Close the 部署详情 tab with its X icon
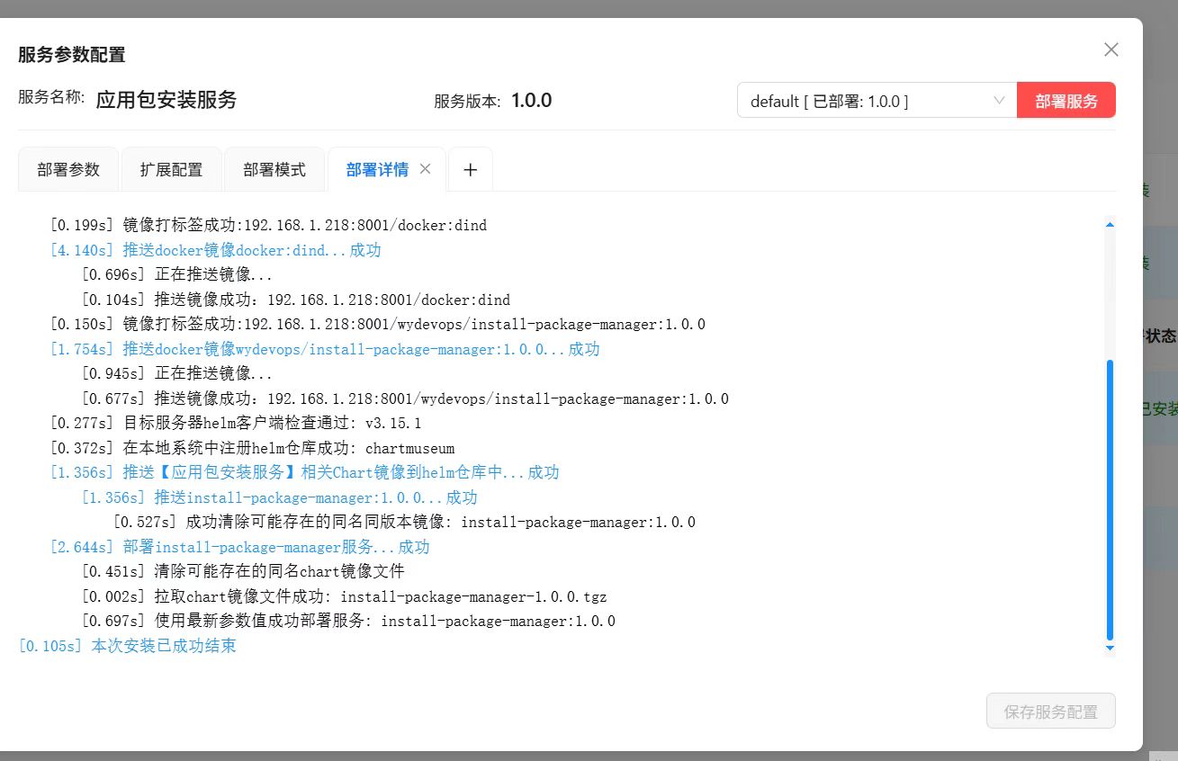The height and width of the screenshot is (761, 1178). [426, 169]
